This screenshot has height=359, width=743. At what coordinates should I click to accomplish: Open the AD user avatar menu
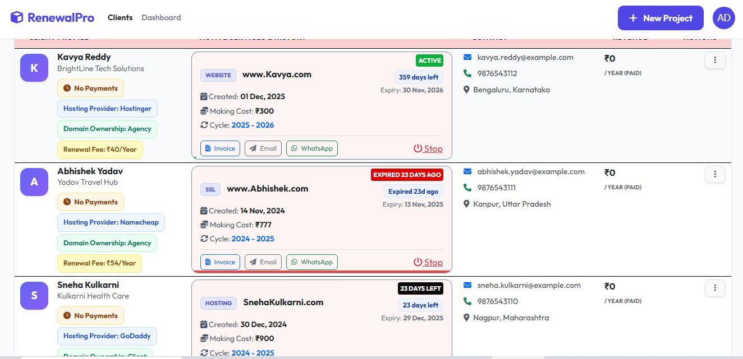(x=723, y=18)
